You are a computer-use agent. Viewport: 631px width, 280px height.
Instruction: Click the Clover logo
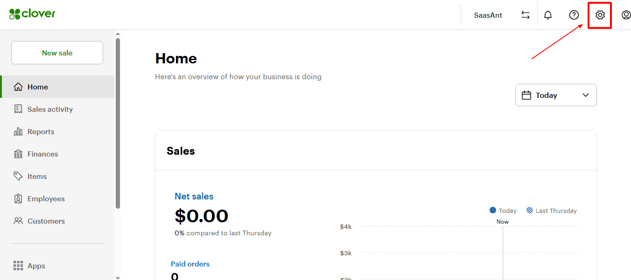tap(32, 14)
